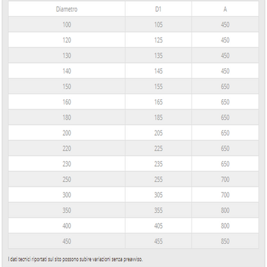Click the diameter 150 cell
The image size is (267, 267).
(x=66, y=87)
